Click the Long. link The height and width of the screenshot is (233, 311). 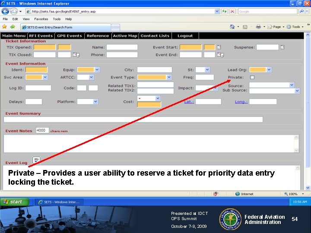(241, 102)
